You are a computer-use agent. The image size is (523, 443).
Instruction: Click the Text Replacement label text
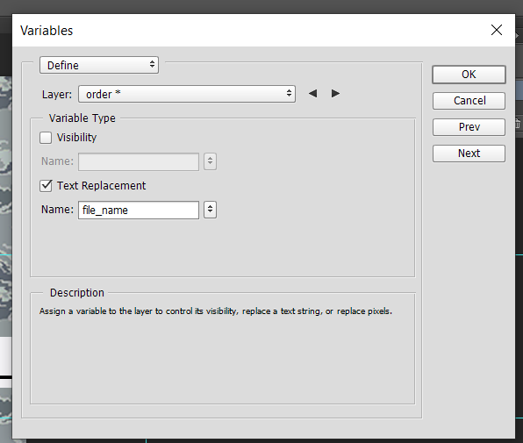(102, 186)
